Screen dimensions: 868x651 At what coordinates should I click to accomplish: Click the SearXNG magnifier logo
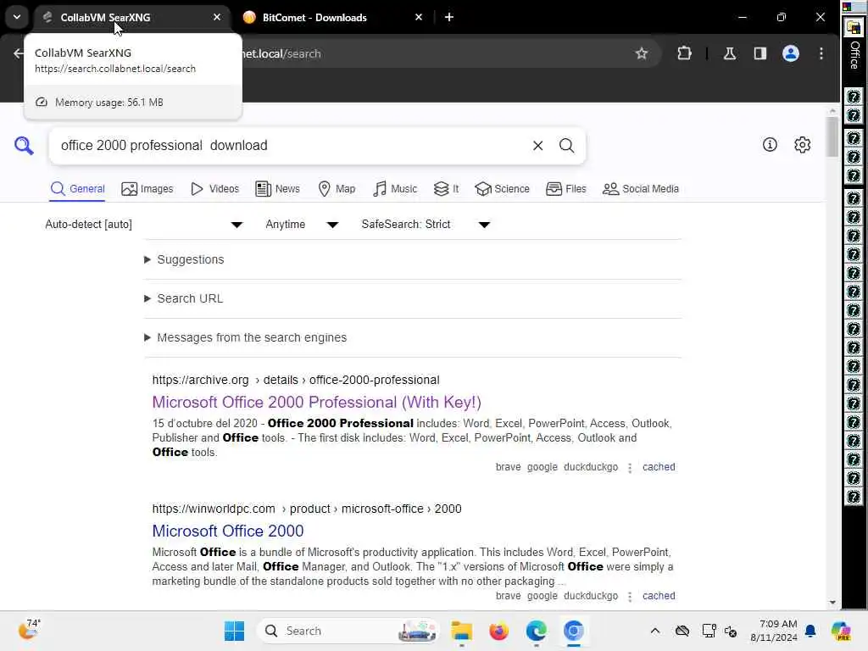click(x=24, y=146)
